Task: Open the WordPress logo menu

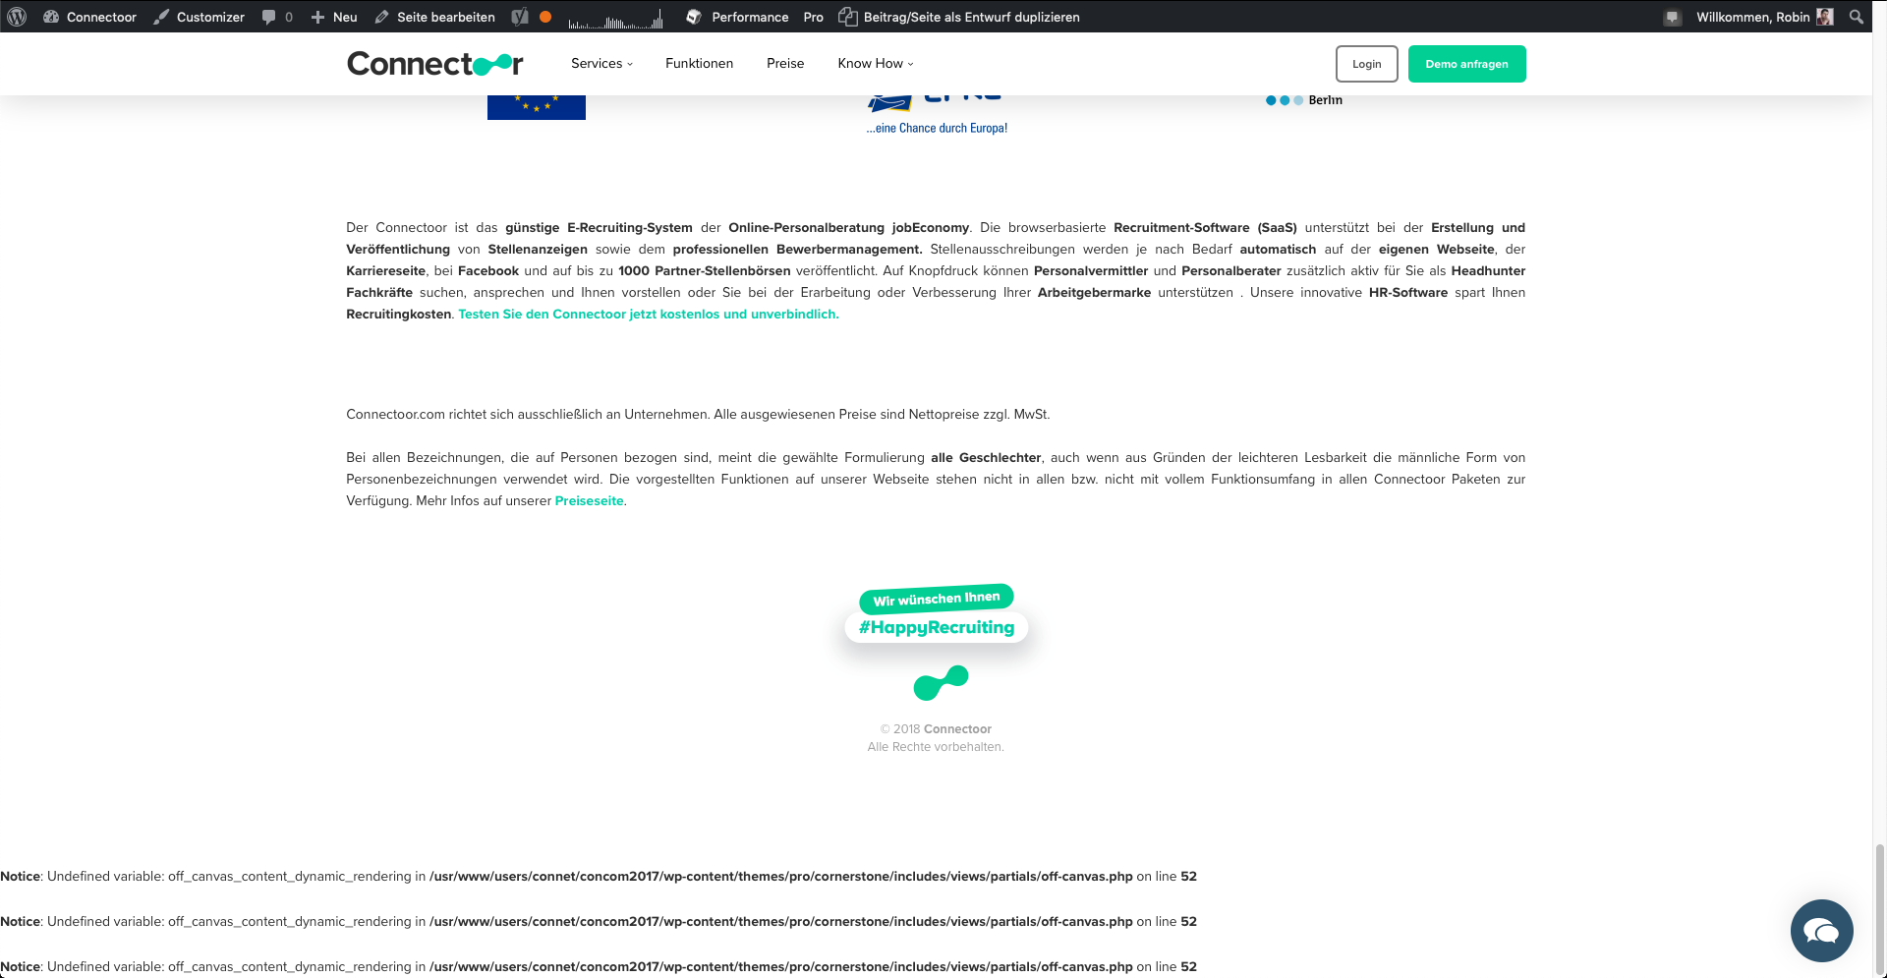Action: 17,17
